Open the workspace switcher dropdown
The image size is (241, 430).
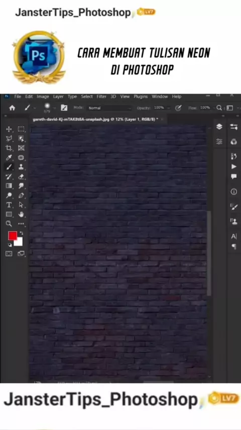tap(229, 108)
